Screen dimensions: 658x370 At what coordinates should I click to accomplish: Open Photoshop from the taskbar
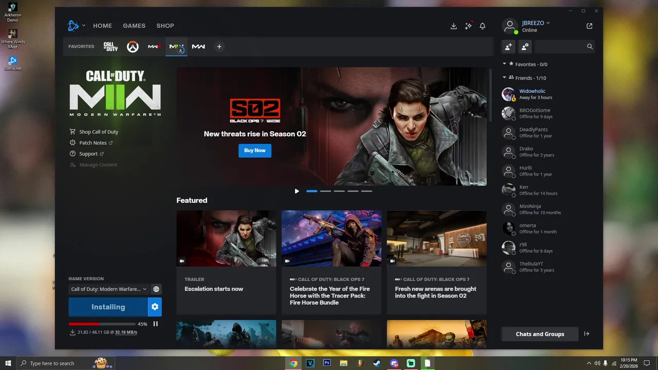[326, 363]
